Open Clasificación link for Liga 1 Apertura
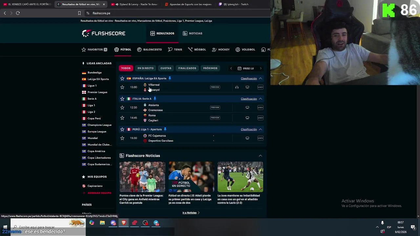This screenshot has height=236, width=420. [x=249, y=129]
